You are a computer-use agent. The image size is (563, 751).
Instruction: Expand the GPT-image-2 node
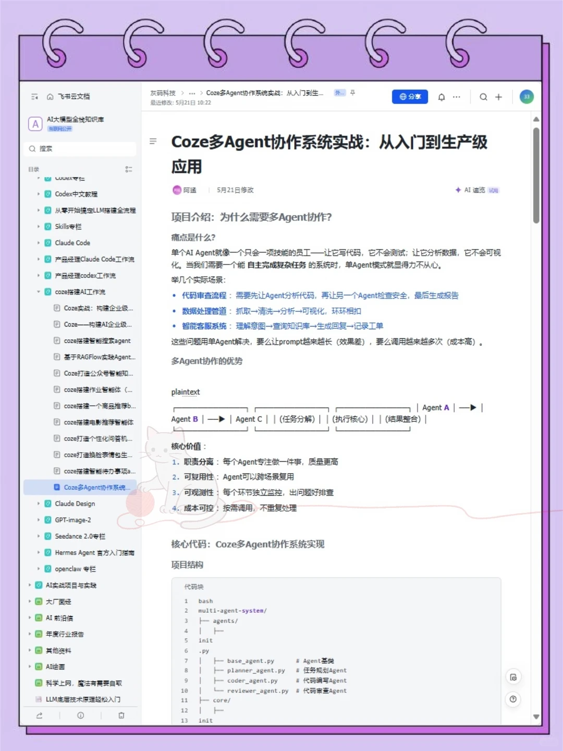coord(38,520)
